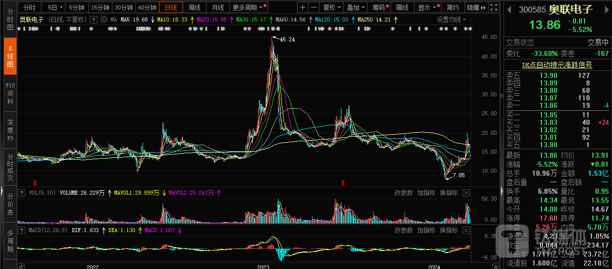Click the DK点自动提示涨跌信号 link

pos(557,65)
